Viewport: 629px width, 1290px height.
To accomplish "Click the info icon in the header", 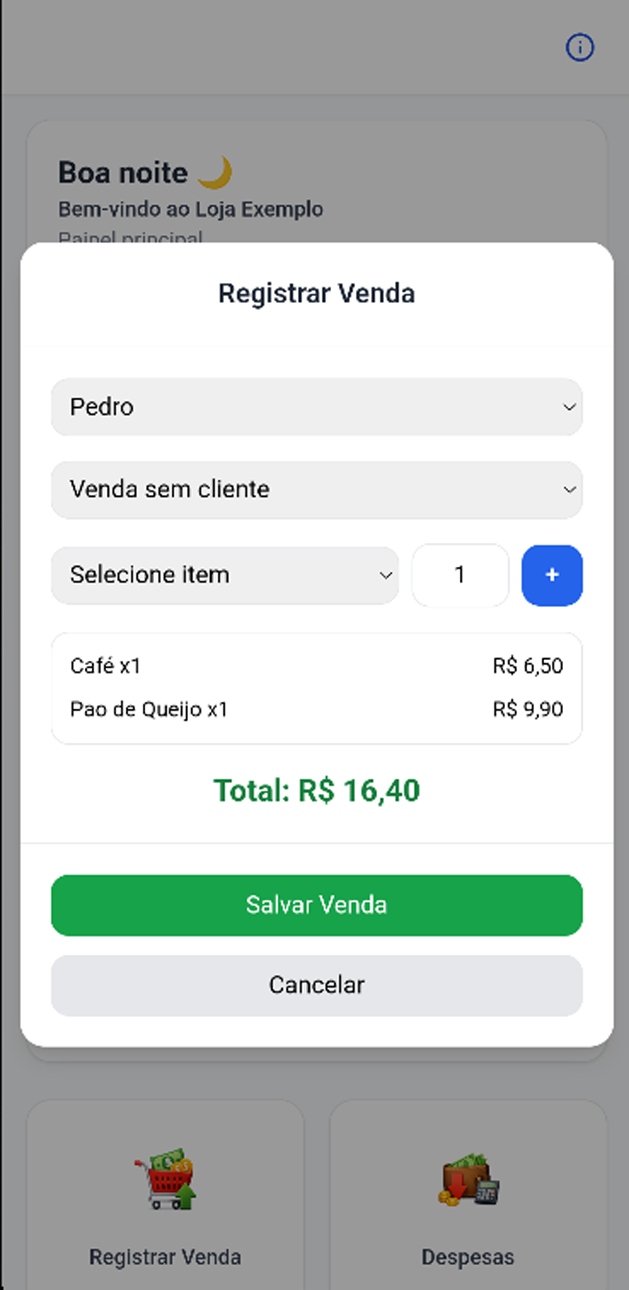I will [579, 47].
